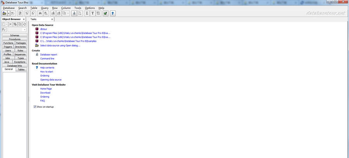
Task: Open the Row menu
Action: pyautogui.click(x=55, y=8)
